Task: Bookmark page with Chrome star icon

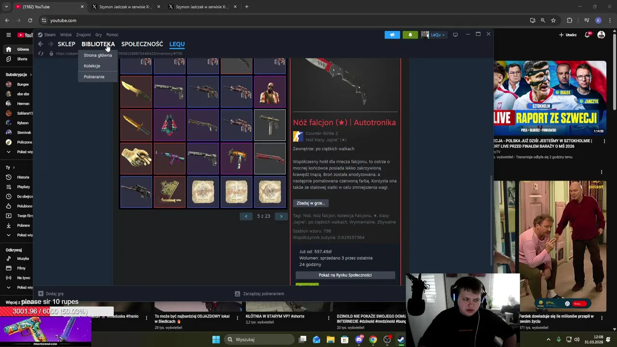Action: click(553, 20)
